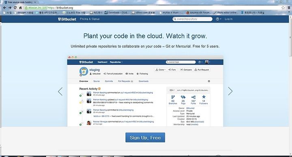The image size is (292, 157).
Task: Show the next carousel slide
Action: click(230, 91)
